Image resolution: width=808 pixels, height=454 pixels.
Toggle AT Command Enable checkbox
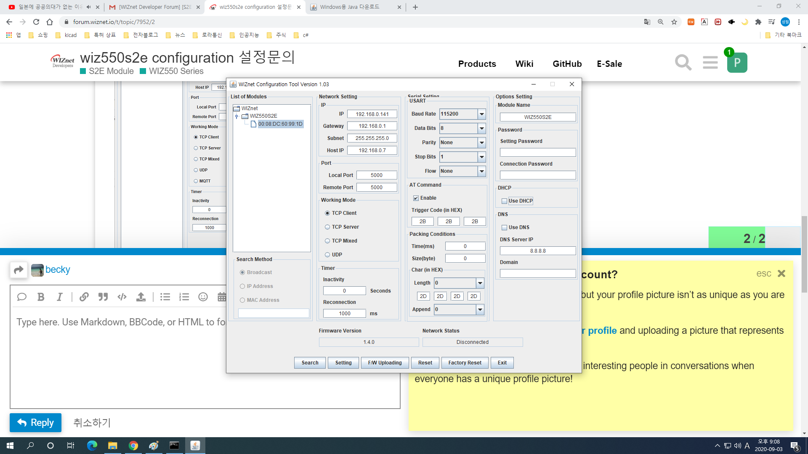(416, 198)
